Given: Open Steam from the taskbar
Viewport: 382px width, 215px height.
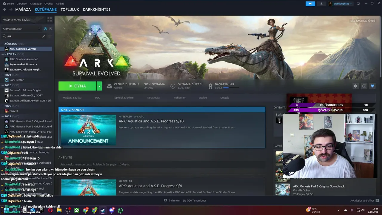Looking at the screenshot, I should coord(103,210).
